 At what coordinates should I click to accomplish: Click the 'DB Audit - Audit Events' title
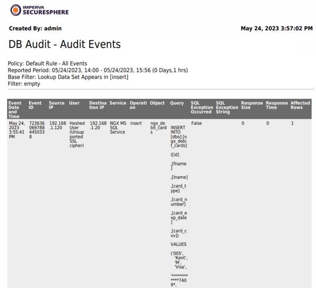(x=64, y=44)
